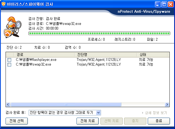Click the 검사 경로 swap32.exe line

[x=55, y=24]
